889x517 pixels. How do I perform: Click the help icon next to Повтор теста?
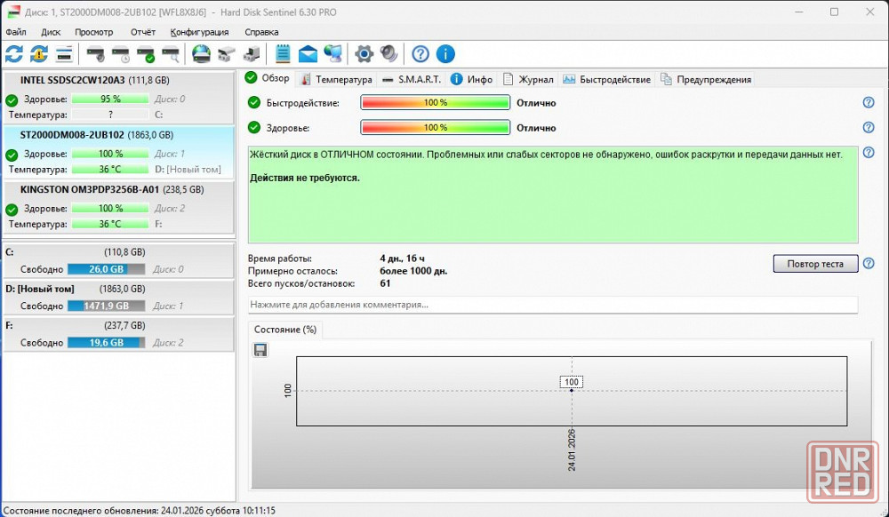coord(869,264)
